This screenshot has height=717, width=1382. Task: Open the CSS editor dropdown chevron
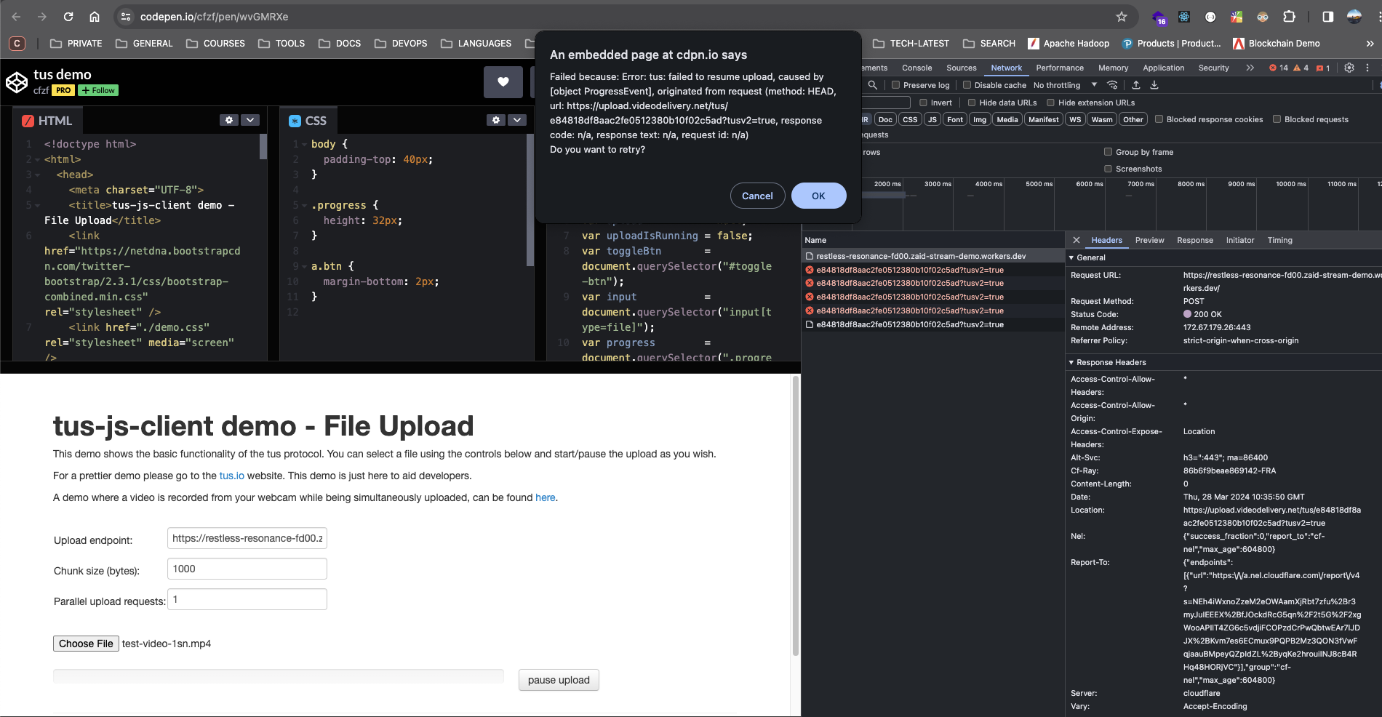516,120
